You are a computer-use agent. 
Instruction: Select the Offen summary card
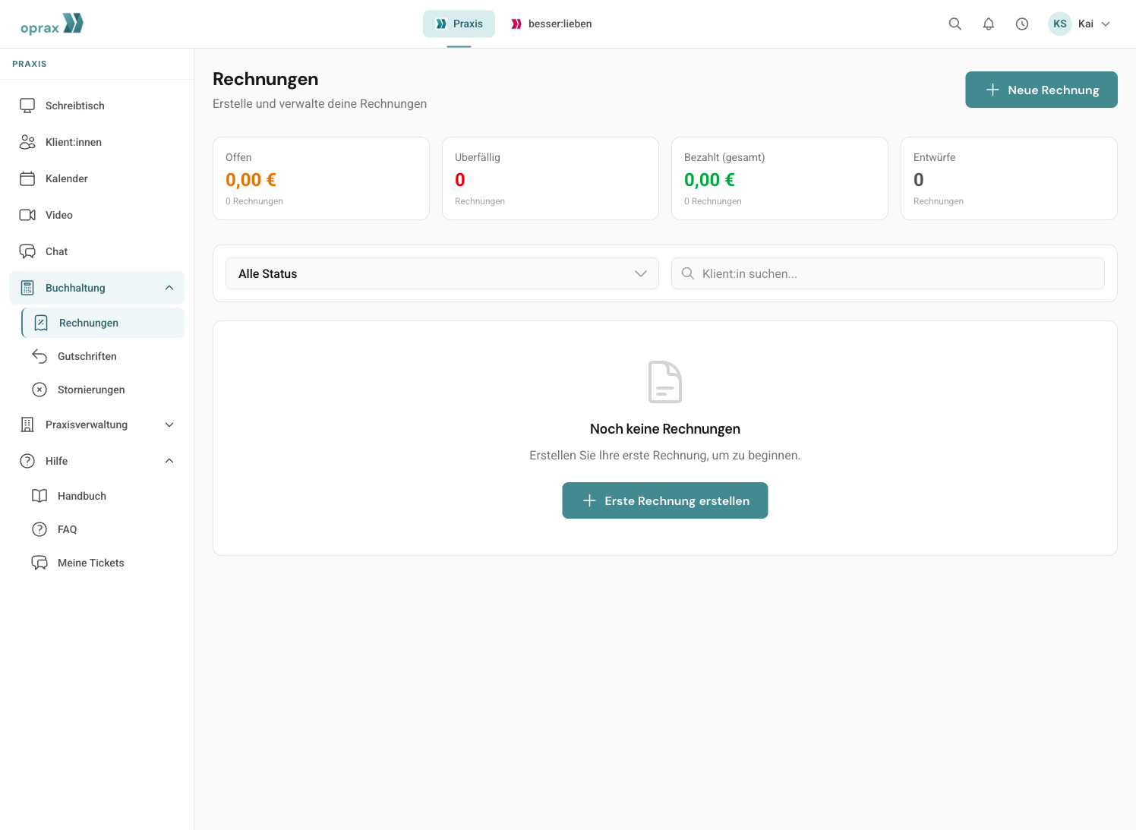coord(321,178)
